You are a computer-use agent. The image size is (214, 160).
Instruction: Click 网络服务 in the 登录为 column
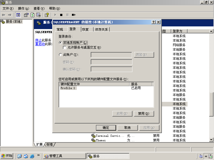179,45
